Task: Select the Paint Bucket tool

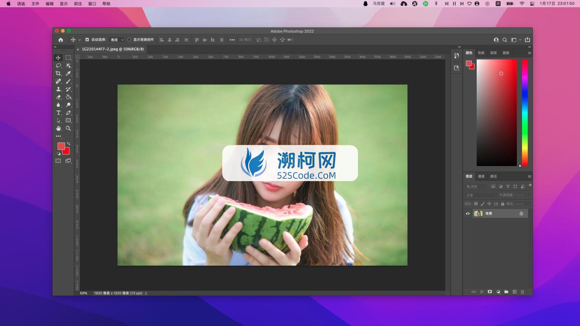Action: (68, 97)
